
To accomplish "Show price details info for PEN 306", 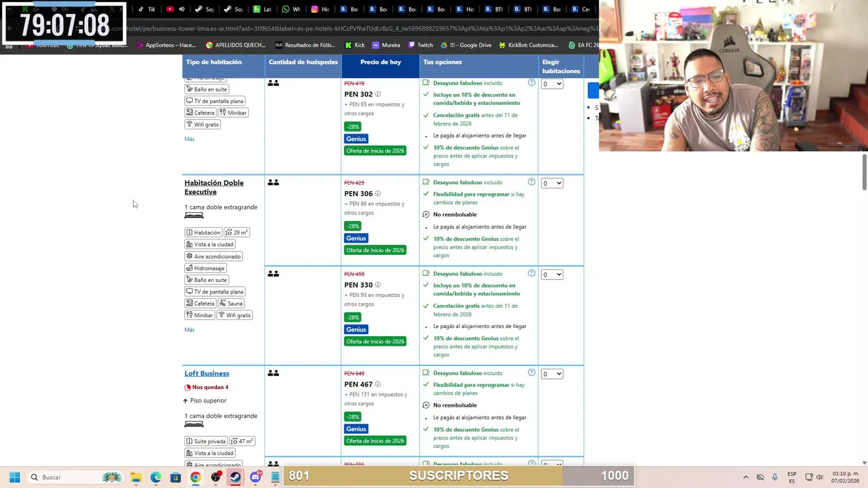I will click(378, 194).
